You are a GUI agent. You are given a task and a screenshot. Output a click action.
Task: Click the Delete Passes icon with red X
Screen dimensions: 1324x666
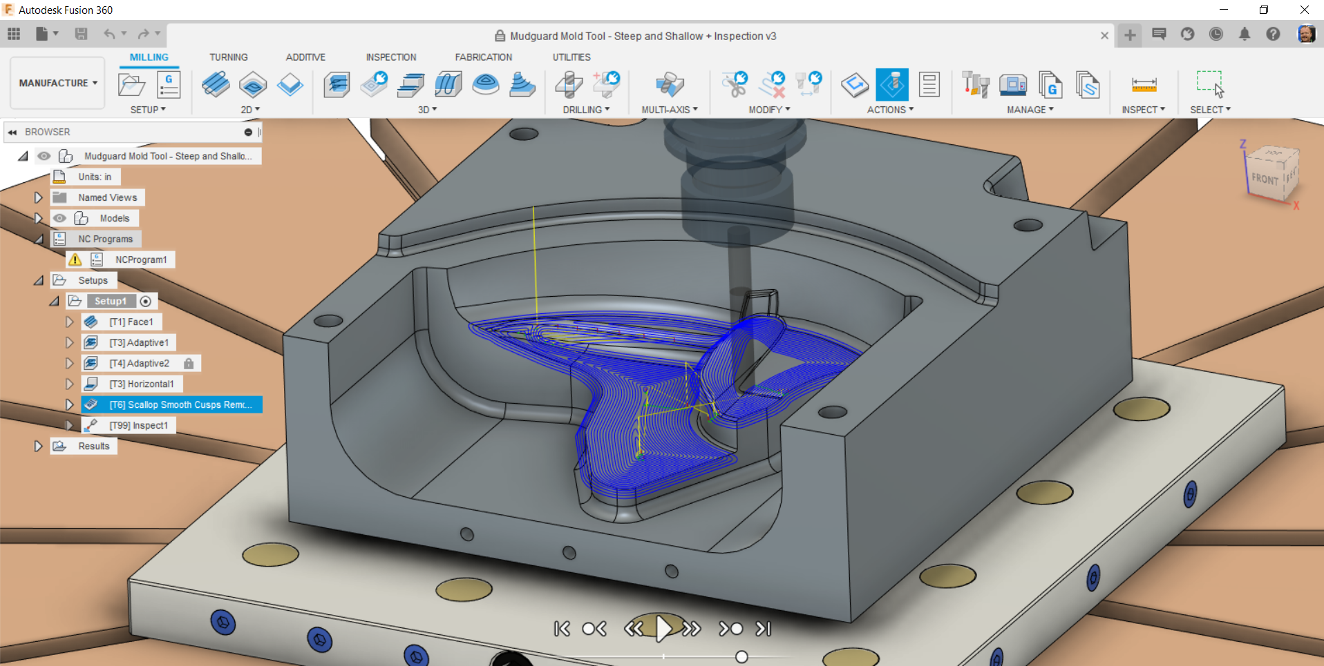click(772, 86)
